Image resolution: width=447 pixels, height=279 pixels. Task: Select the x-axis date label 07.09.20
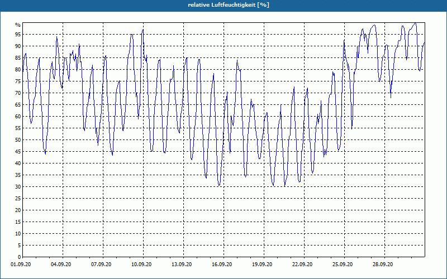pos(101,264)
